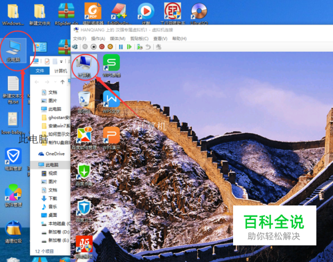333x262 pixels.
Task: Select the blue shield T icon on VM desktop
Action: 84,211
